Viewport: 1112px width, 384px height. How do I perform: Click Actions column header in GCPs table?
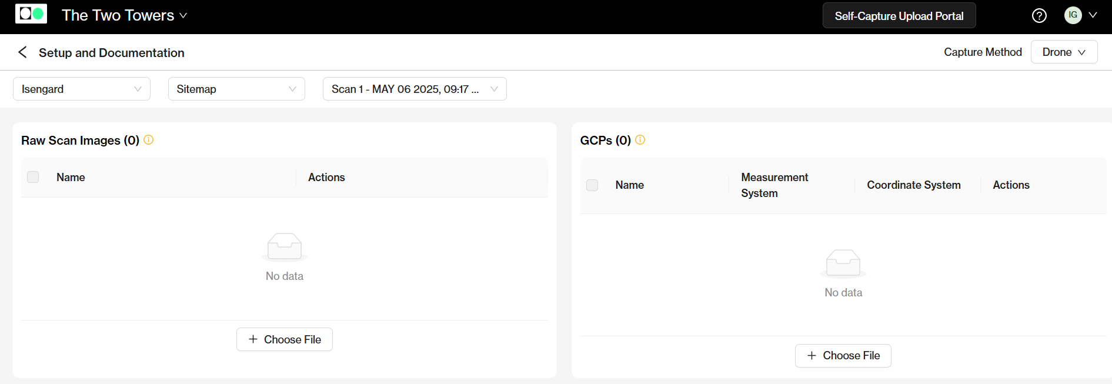pos(1011,185)
